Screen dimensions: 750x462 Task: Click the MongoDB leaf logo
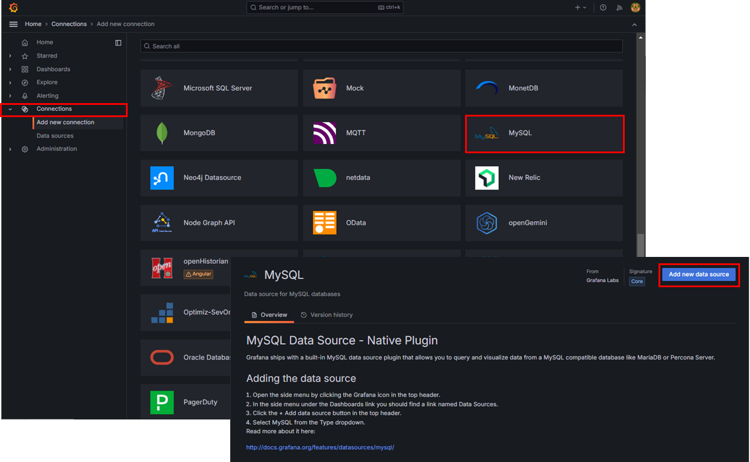click(x=161, y=133)
